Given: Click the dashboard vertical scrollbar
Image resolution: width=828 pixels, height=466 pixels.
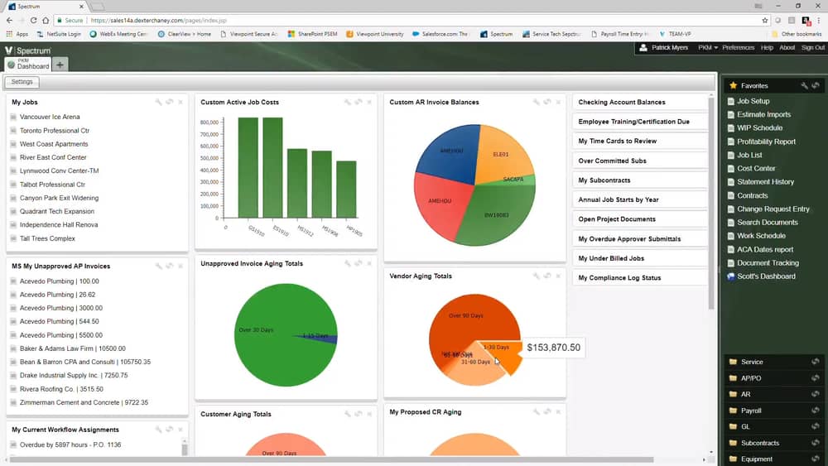Looking at the screenshot, I should point(711,203).
